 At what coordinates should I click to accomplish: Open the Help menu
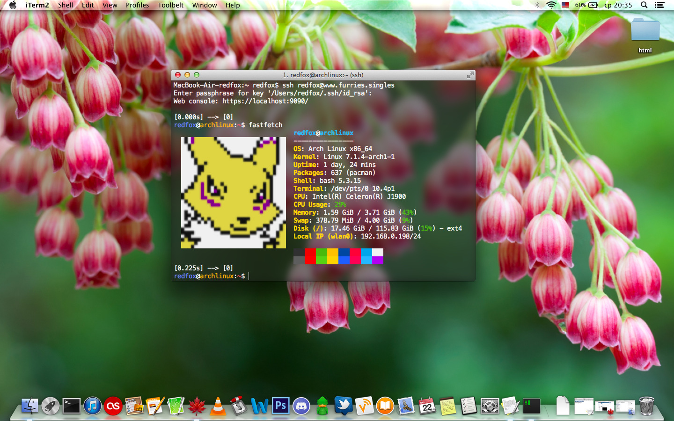coord(233,5)
